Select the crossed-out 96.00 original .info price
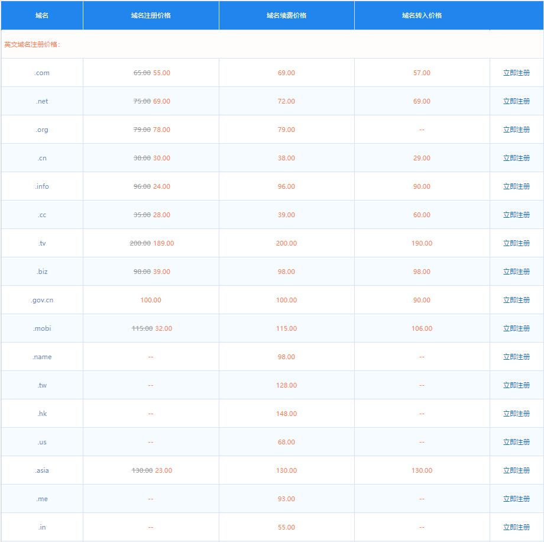The height and width of the screenshot is (542, 544). (143, 186)
